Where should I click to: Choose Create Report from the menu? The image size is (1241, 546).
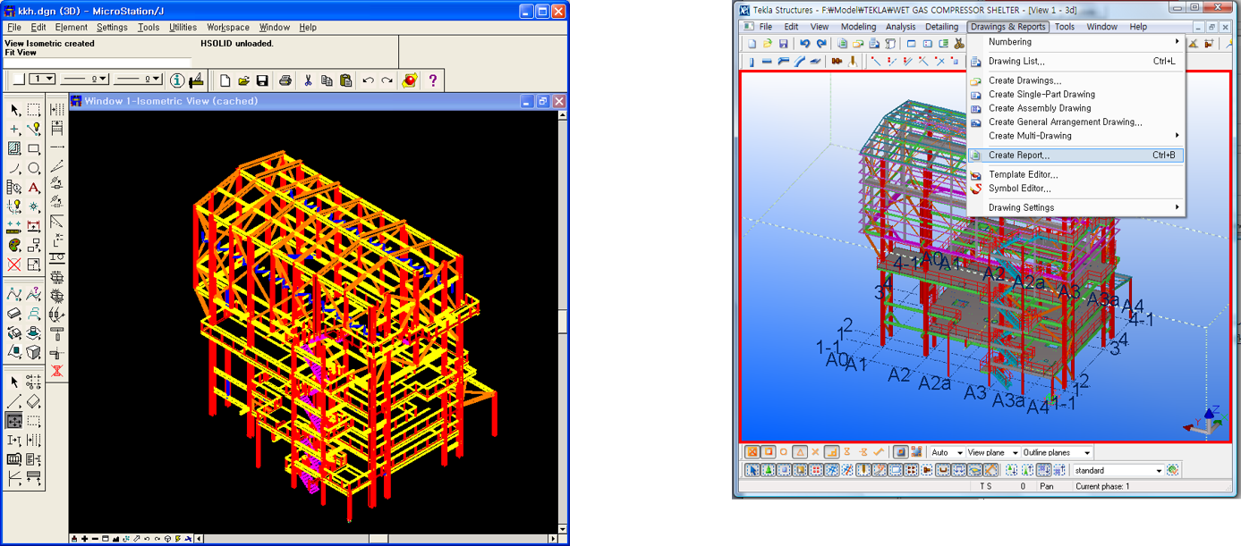[x=1019, y=155]
